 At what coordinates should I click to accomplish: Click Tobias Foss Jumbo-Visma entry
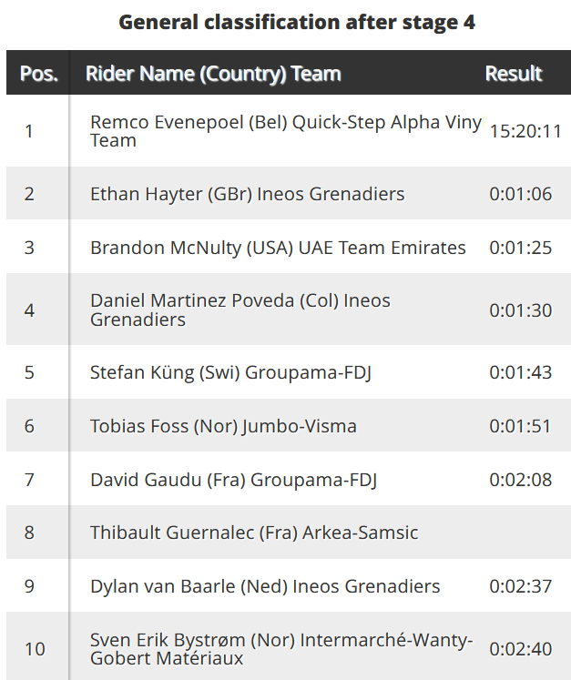(223, 426)
